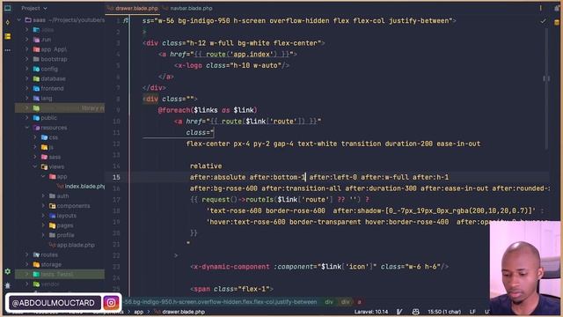Click the config folder icon
The image size is (563, 317).
tap(36, 69)
